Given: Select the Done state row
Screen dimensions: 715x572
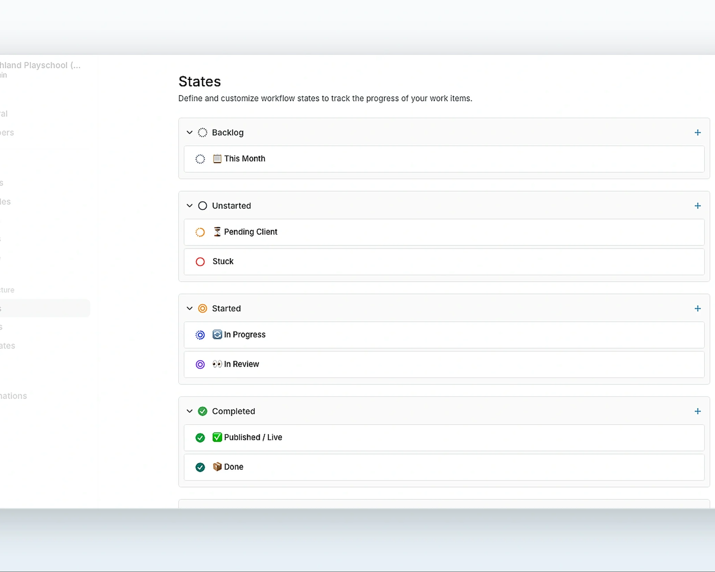Looking at the screenshot, I should (444, 468).
